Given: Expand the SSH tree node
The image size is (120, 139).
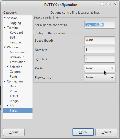Looking at the screenshot, I should click(x=7, y=106).
